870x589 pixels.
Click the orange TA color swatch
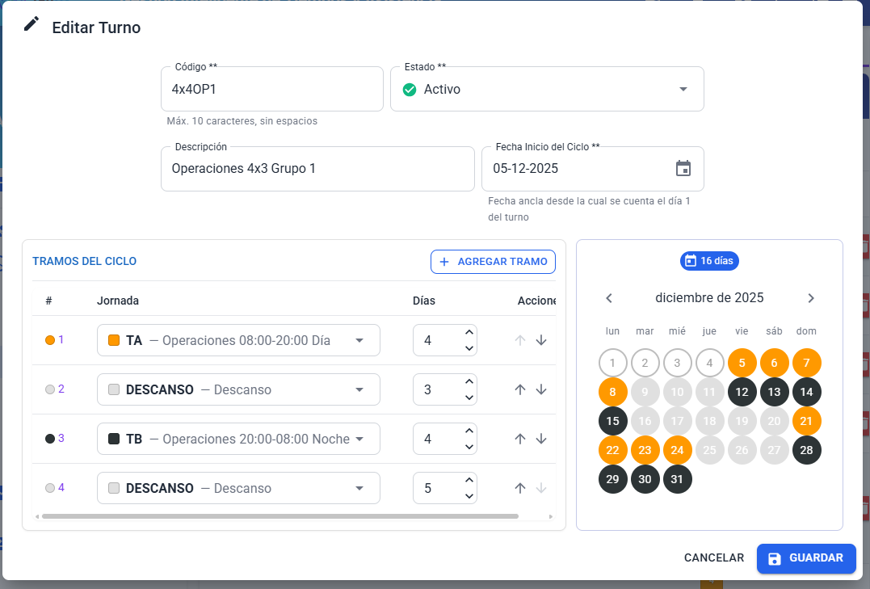pyautogui.click(x=114, y=340)
